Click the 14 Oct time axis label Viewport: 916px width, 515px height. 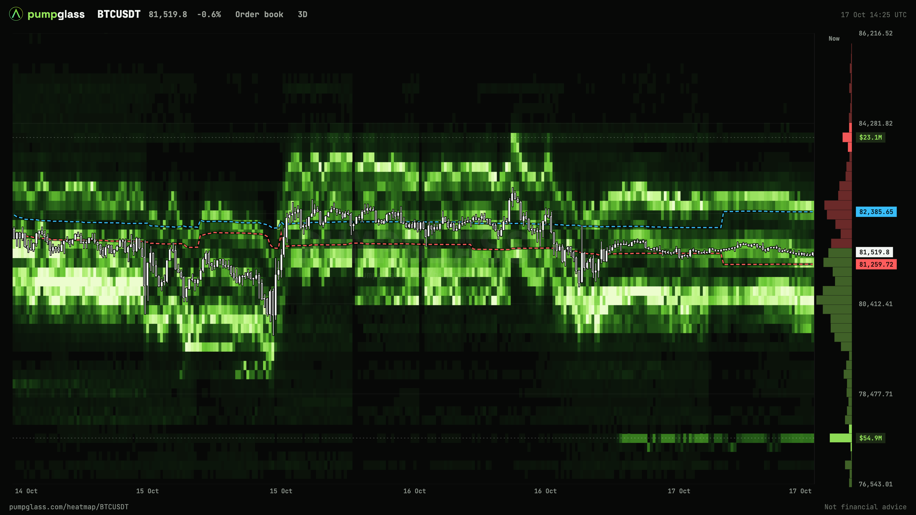click(26, 491)
